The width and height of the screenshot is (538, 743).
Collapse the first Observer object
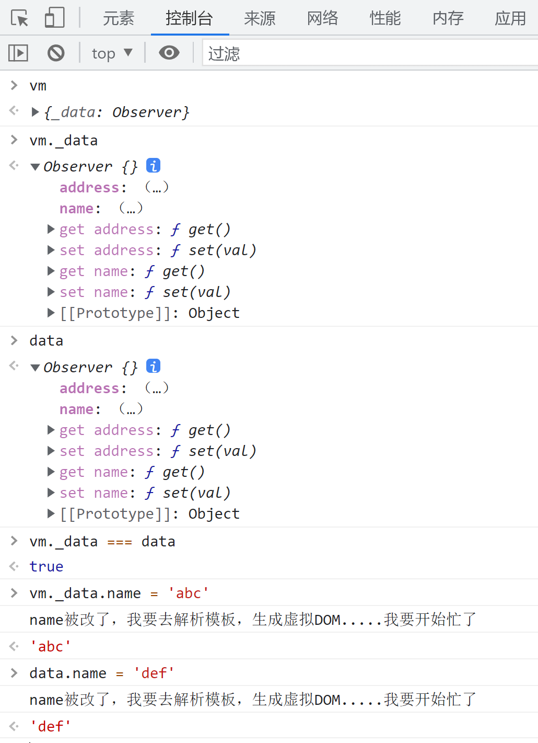(35, 167)
